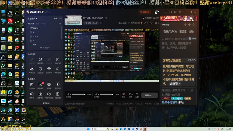Click the 多人连麦 multi-user link icon
Screen dimensions: 233x131
point(49,61)
